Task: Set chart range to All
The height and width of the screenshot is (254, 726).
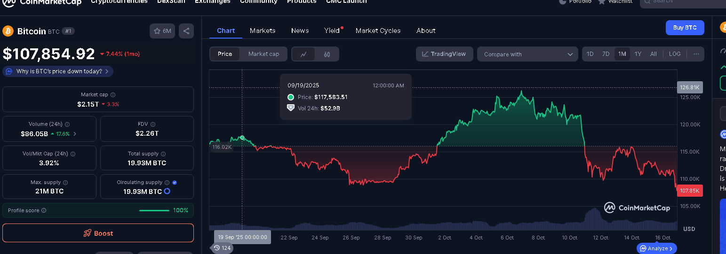Action: click(654, 54)
